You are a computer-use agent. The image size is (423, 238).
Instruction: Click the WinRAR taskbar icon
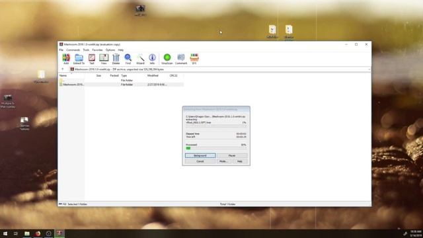pyautogui.click(x=59, y=233)
